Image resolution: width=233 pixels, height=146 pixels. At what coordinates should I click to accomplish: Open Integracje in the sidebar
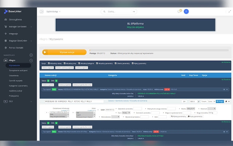(x=13, y=34)
